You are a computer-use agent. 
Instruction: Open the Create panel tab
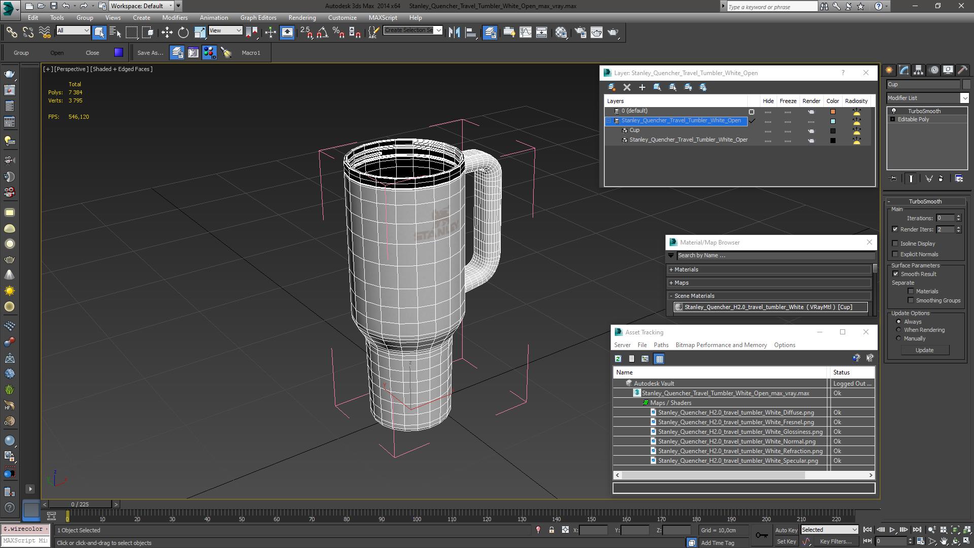(x=889, y=71)
